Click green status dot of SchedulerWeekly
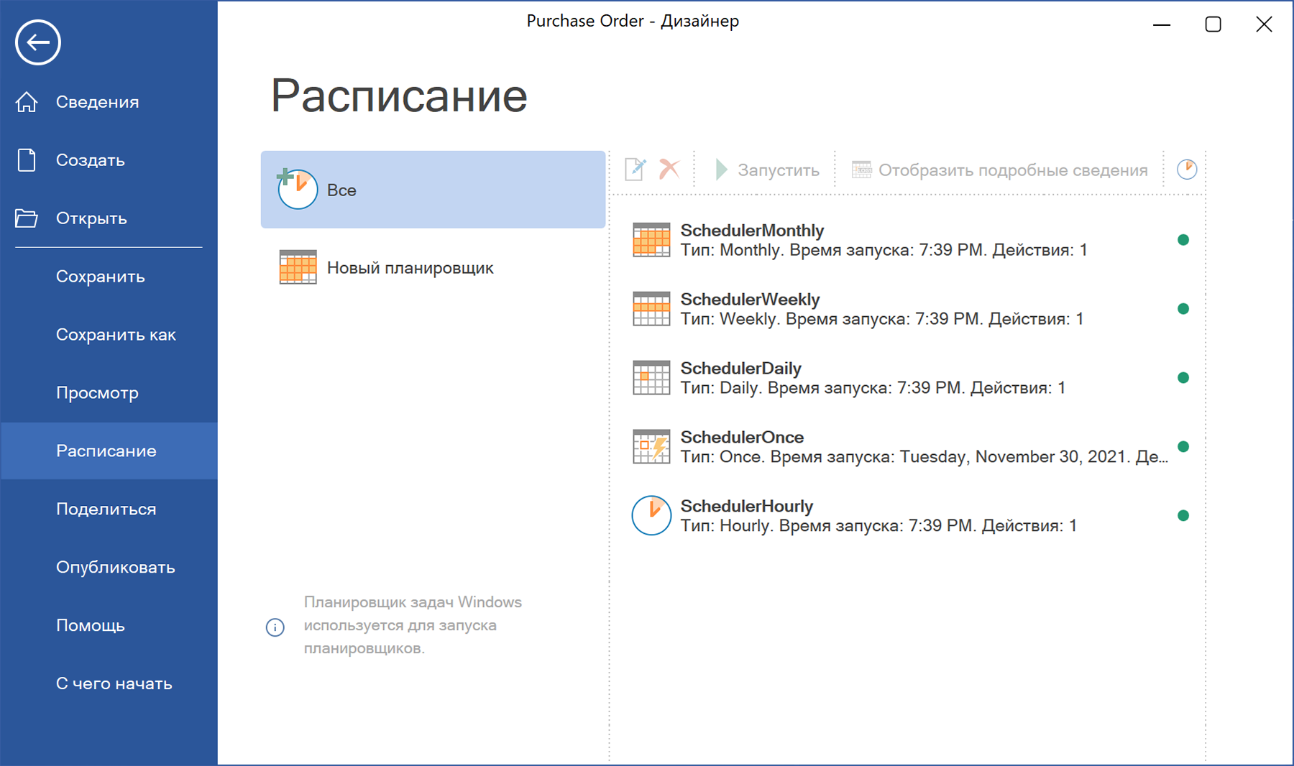Viewport: 1294px width, 766px height. 1183,309
